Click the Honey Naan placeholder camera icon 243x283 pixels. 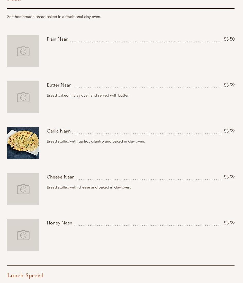click(x=23, y=235)
